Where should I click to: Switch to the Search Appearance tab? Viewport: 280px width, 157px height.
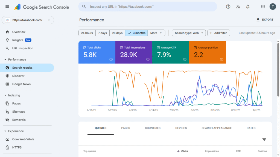click(217, 128)
